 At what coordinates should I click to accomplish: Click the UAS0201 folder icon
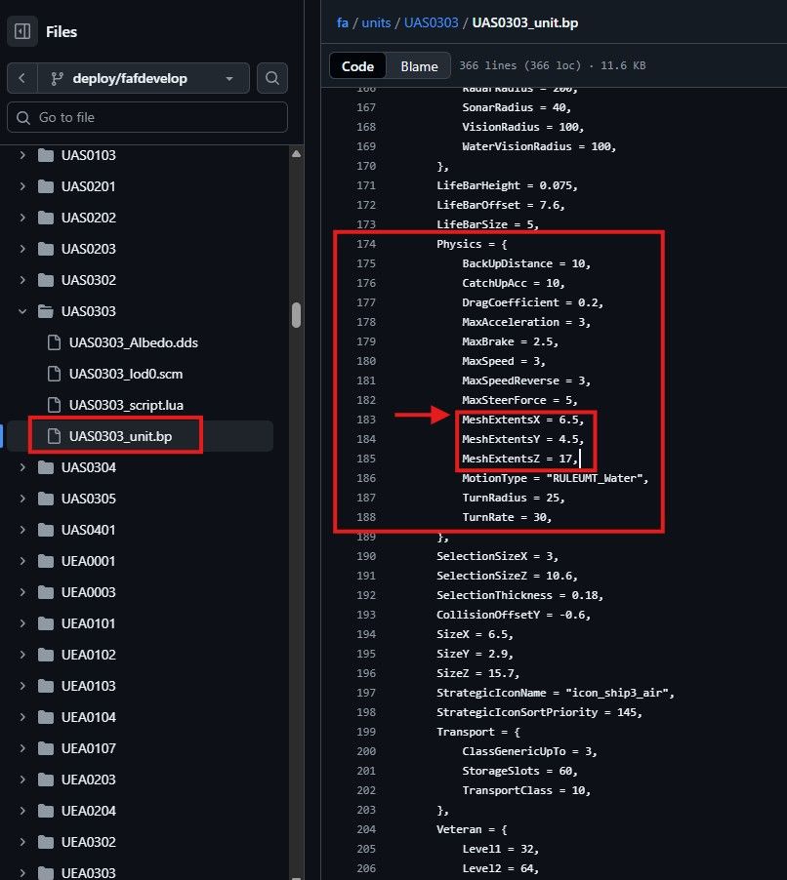click(x=46, y=186)
